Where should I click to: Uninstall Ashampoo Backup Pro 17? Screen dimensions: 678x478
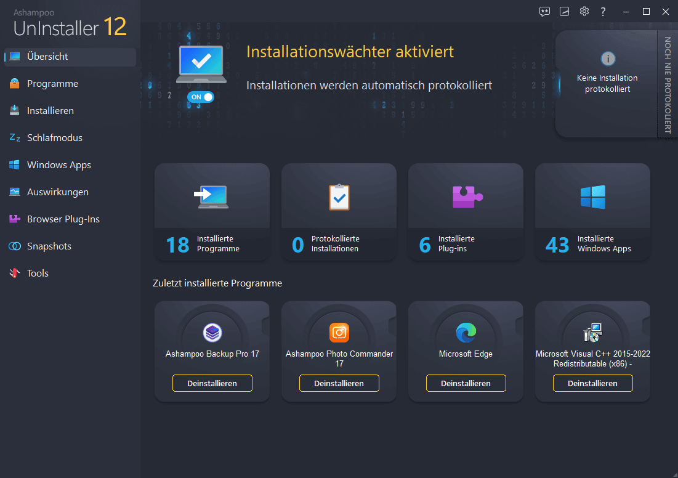point(212,383)
